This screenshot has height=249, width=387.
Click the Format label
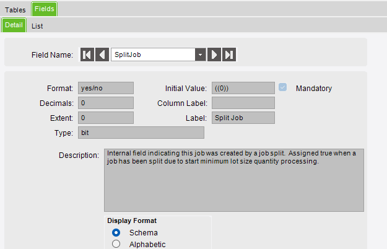pos(60,89)
